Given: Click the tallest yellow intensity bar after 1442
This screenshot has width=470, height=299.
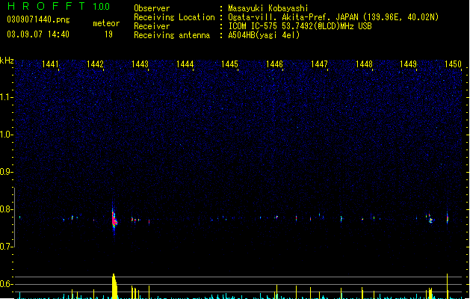Looking at the screenshot, I should coord(114,286).
